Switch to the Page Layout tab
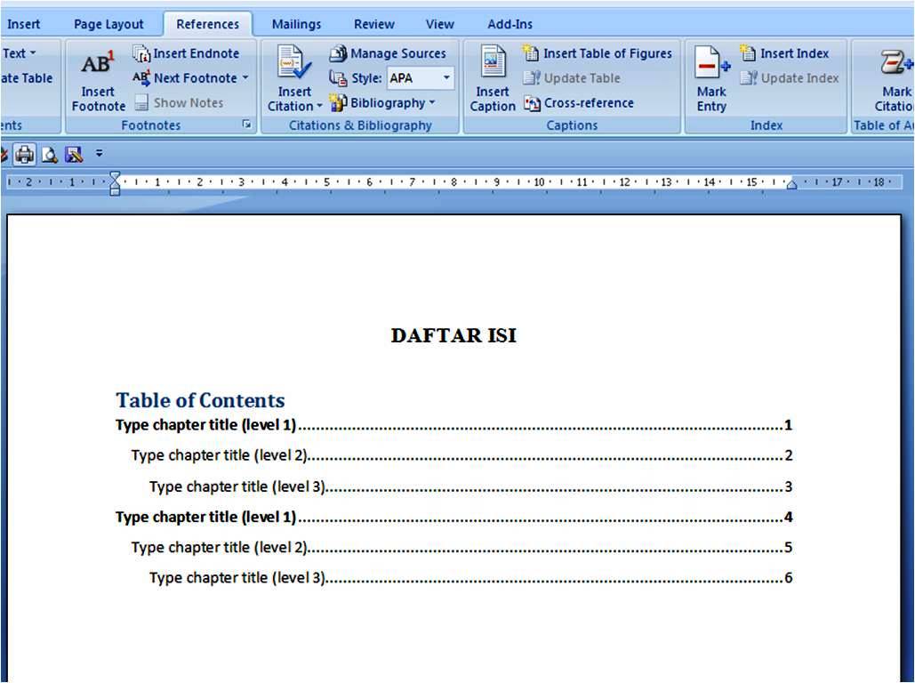The image size is (915, 683). coord(108,25)
